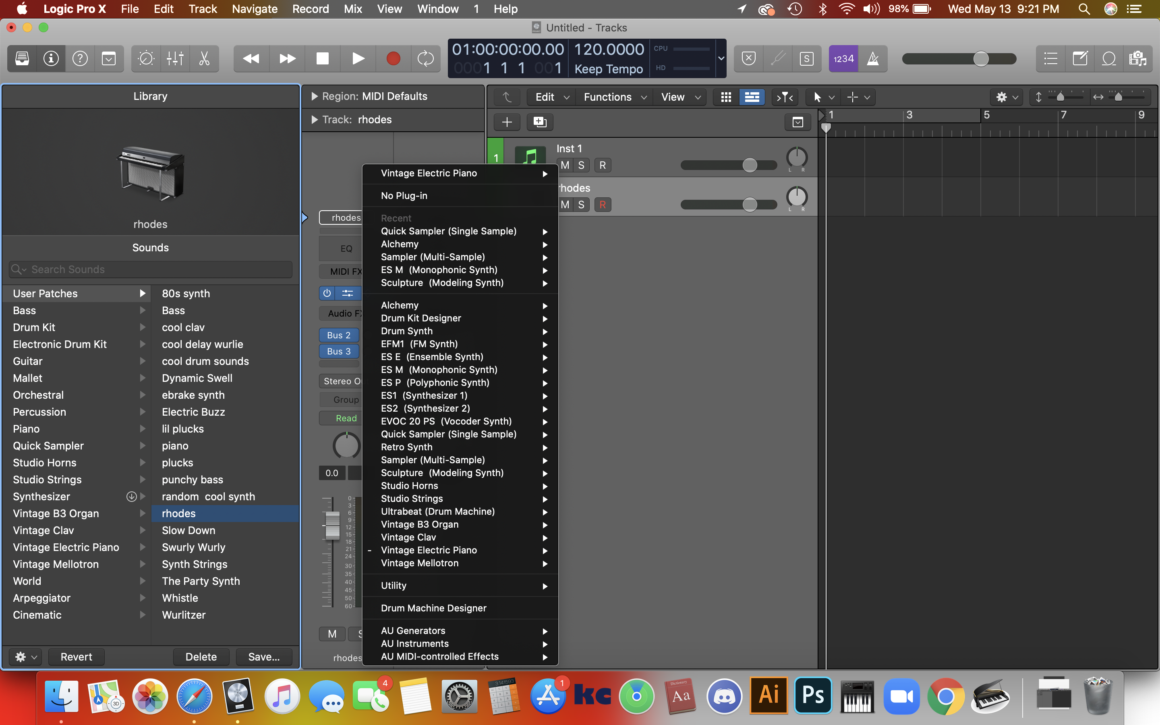Viewport: 1160px width, 725px height.
Task: Solo the Inst 1 track
Action: pyautogui.click(x=582, y=166)
